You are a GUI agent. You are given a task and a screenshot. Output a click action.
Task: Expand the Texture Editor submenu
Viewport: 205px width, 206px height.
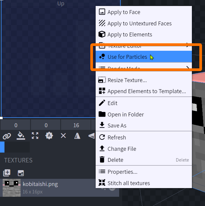click(144, 46)
